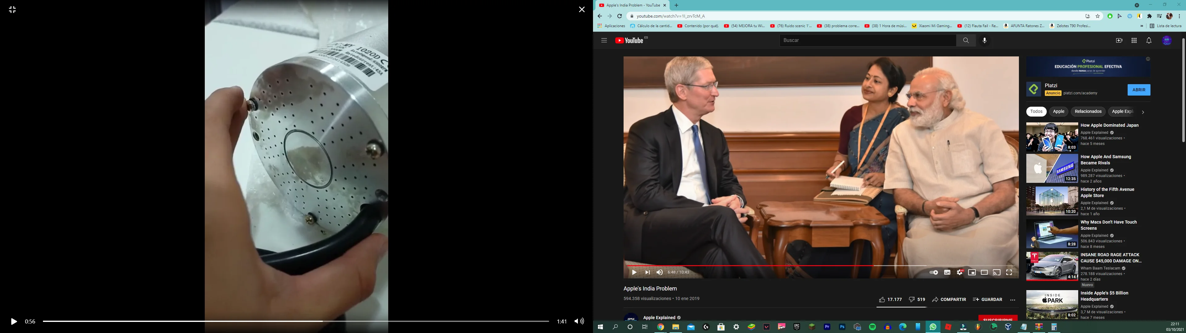Screen dimensions: 1186x333
Task: Open the three-dot more actions menu
Action: [1012, 300]
